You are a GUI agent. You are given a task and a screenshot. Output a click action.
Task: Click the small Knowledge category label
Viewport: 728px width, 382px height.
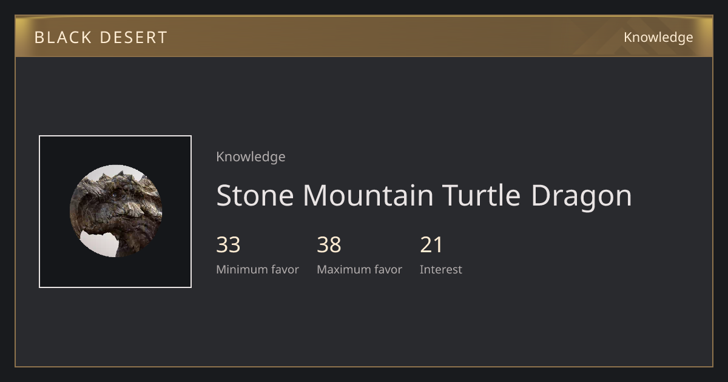coord(251,157)
